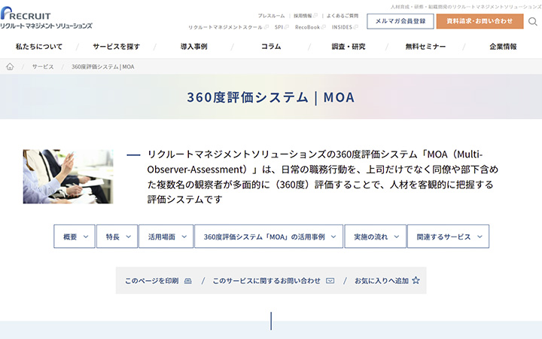
Task: Click the star favorite icon
Action: click(x=416, y=280)
